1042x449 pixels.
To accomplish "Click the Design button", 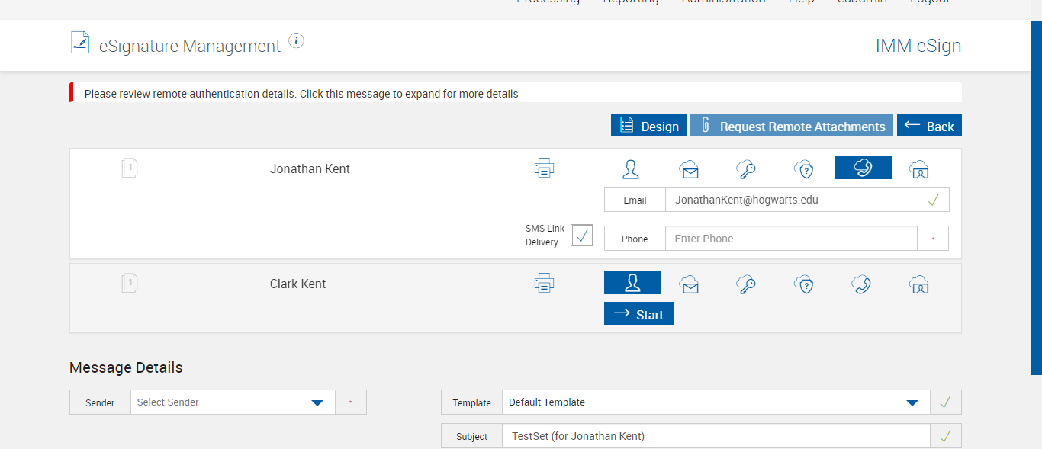I will 648,126.
